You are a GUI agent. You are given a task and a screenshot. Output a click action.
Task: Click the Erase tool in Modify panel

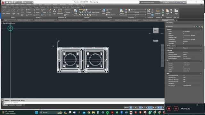tap(50, 10)
